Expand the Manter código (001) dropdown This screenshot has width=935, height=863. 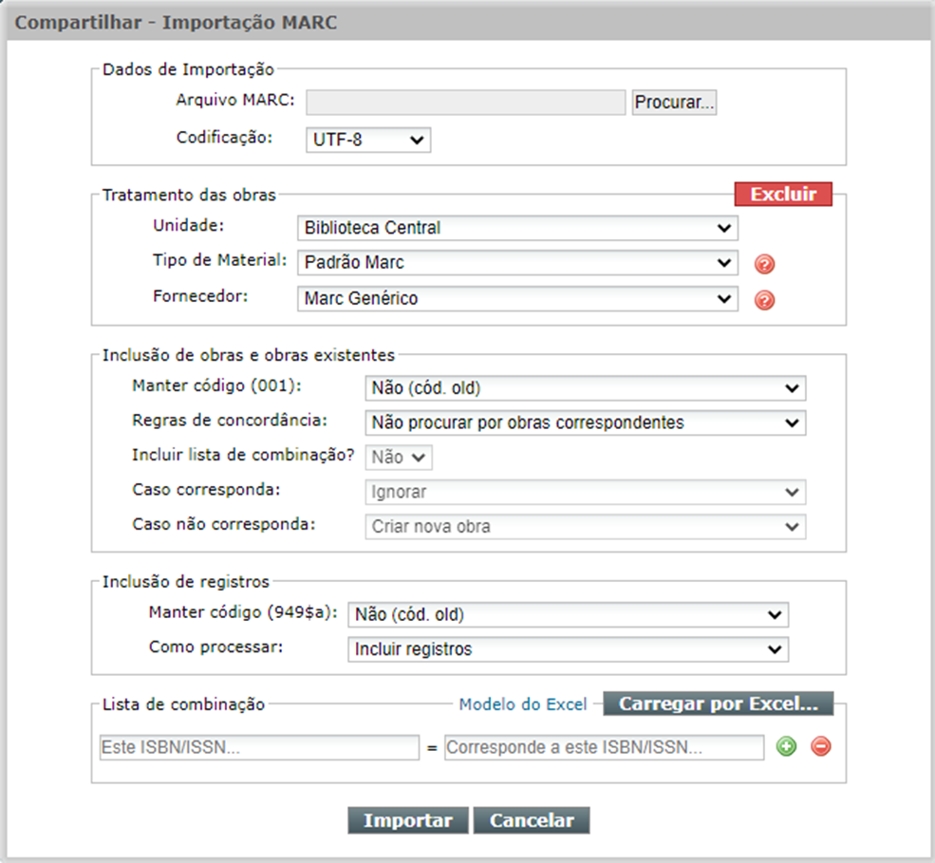coord(585,388)
